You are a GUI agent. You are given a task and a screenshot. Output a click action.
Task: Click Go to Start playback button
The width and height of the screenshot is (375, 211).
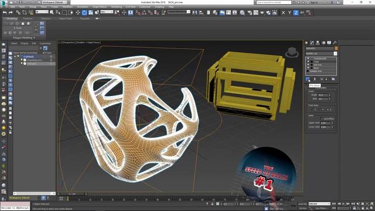pos(334,204)
